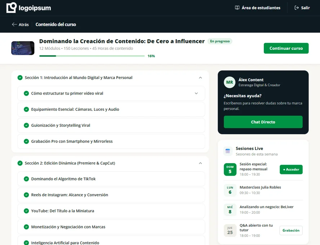Open Reels de Instagram: Alcance y Conversión

111,195
